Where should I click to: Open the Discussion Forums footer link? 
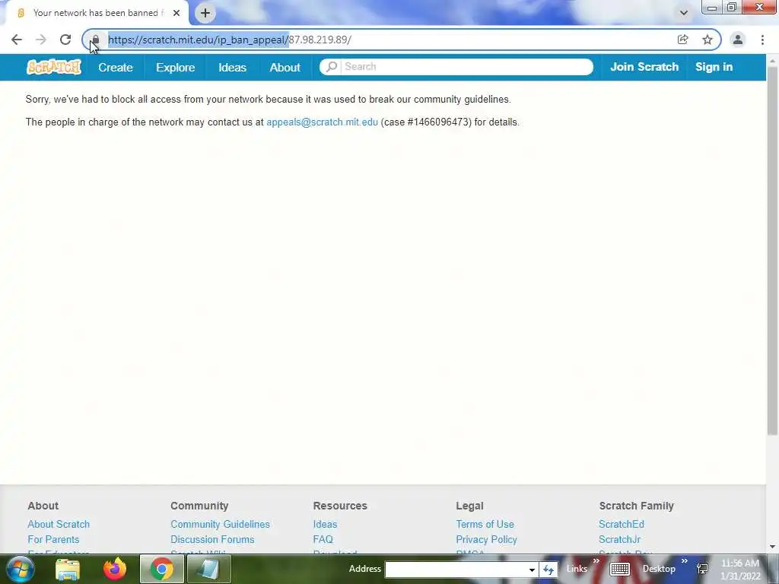(x=212, y=539)
